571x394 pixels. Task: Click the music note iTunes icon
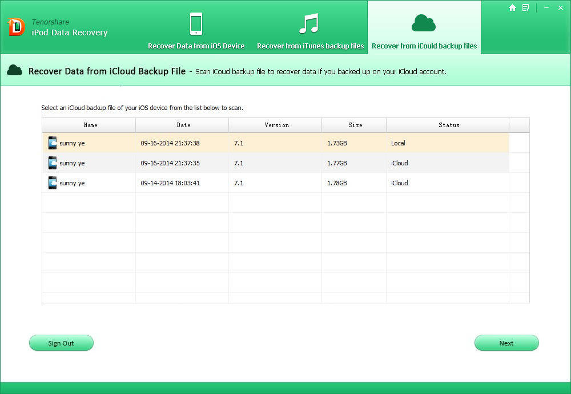309,23
